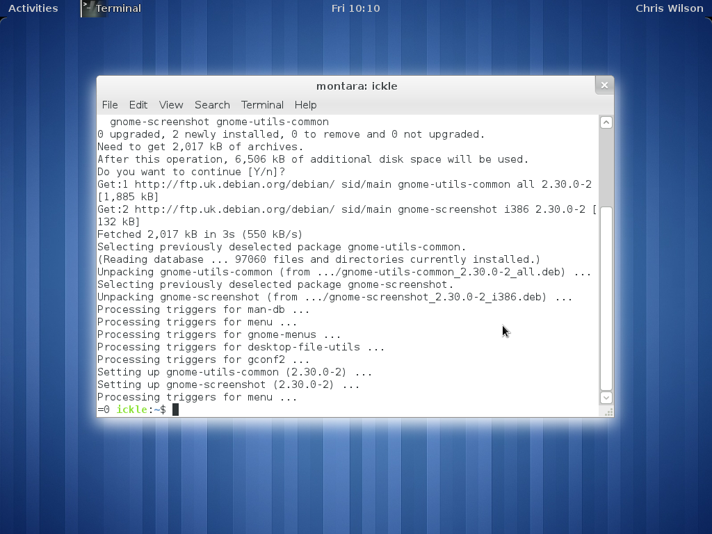
Task: Click the debian URL on the Get:1 line
Action: coord(234,184)
